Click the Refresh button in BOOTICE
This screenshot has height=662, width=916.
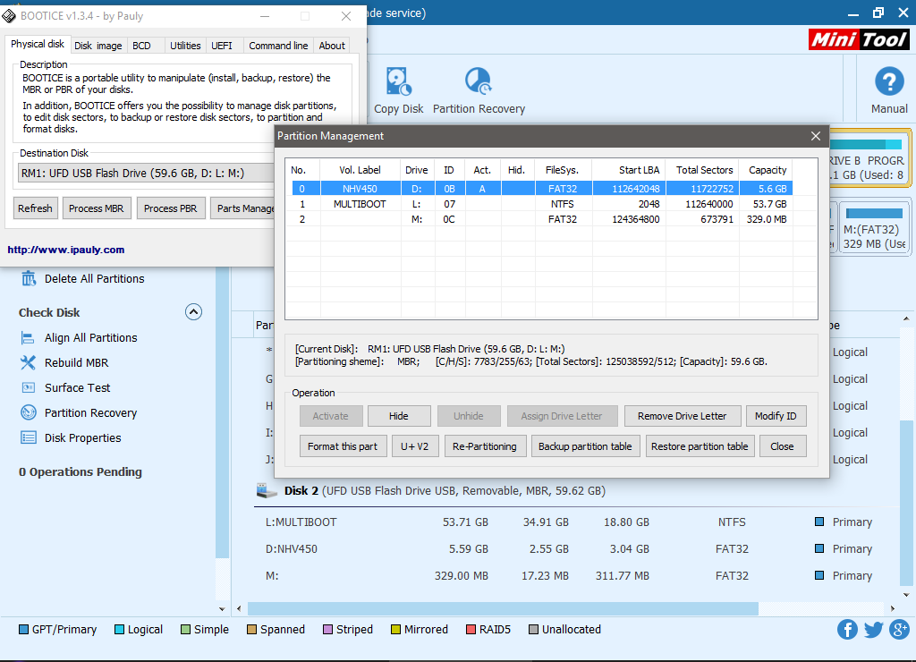pyautogui.click(x=35, y=208)
